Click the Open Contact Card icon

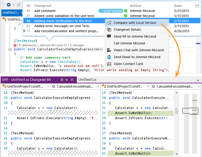click(x=109, y=64)
